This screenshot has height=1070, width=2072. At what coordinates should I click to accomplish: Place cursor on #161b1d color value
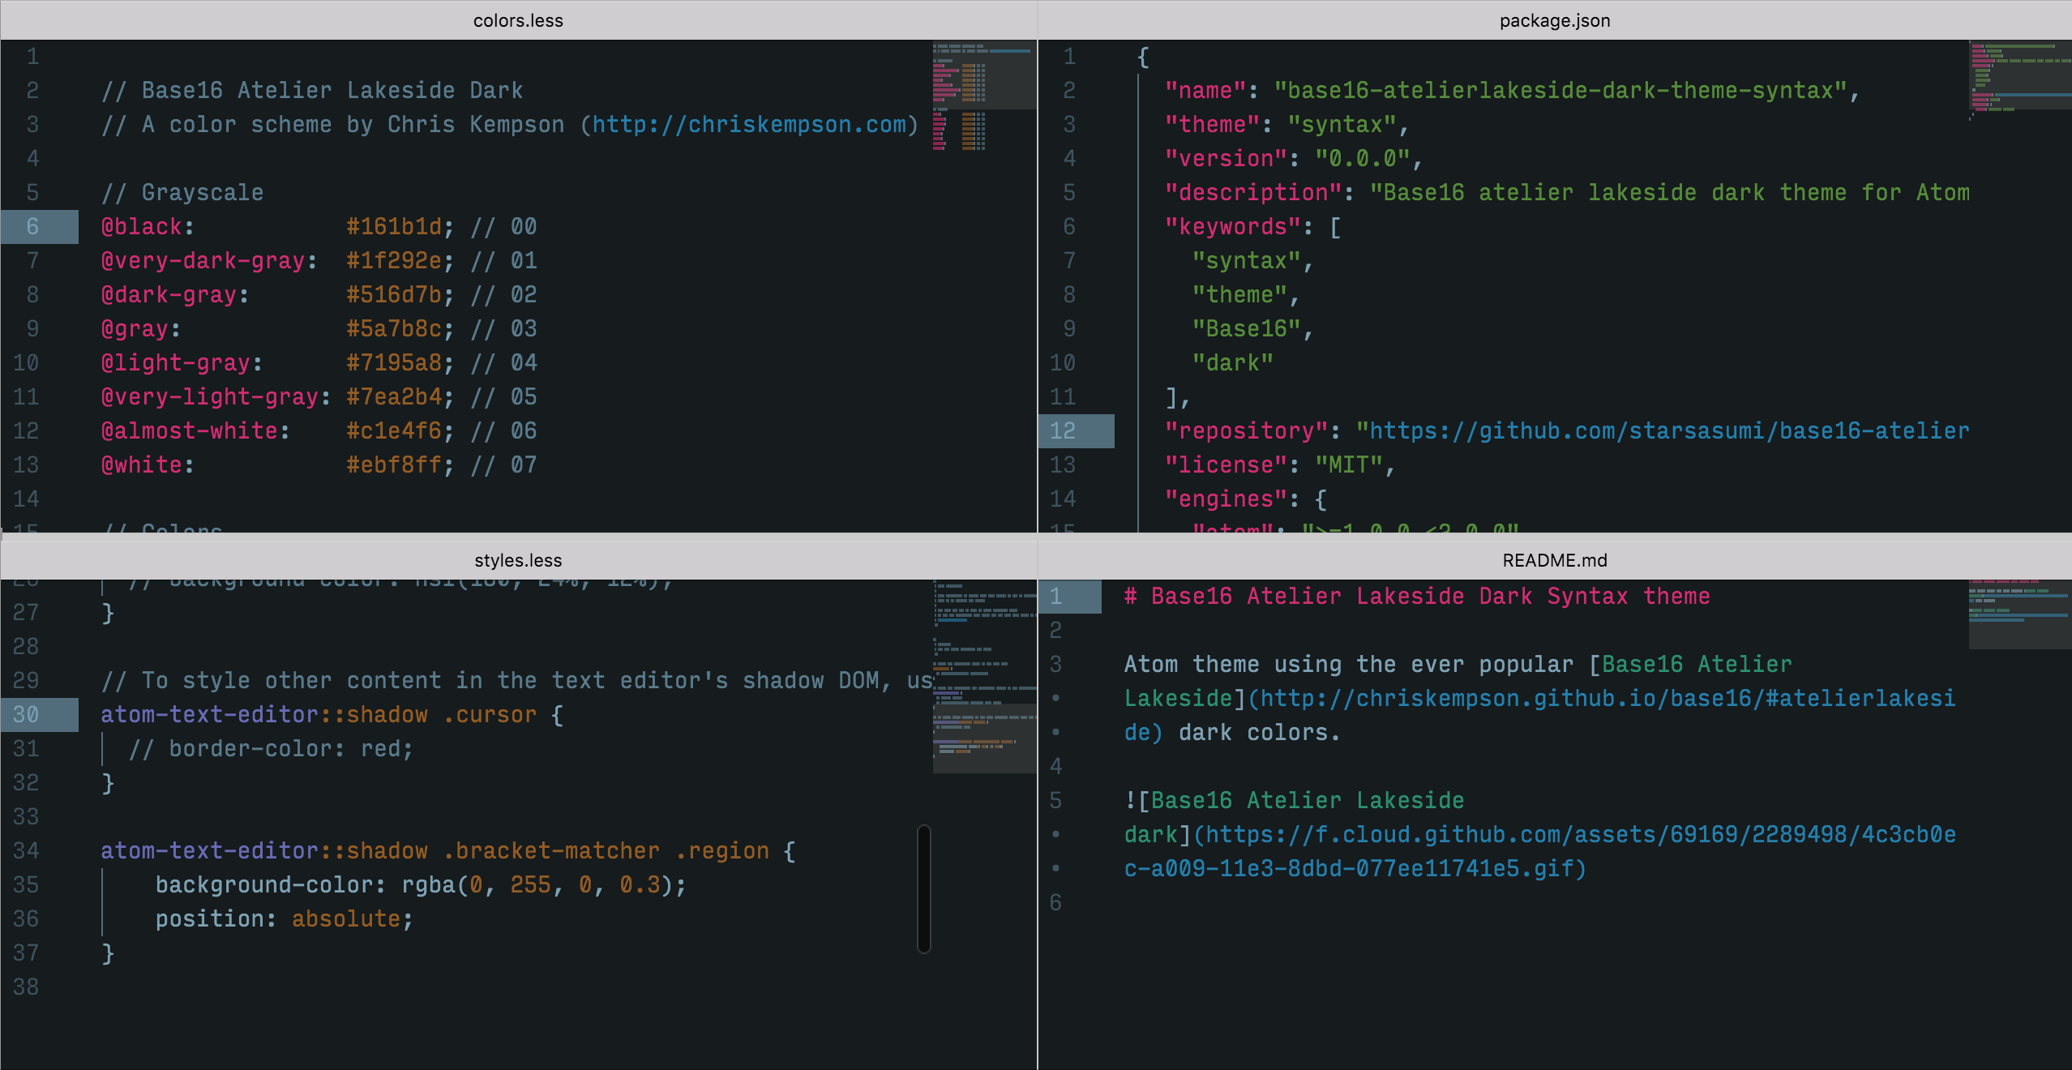point(394,227)
